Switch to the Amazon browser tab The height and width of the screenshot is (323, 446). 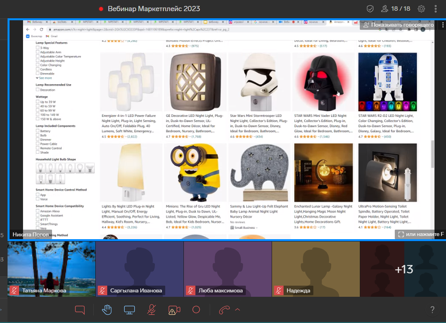coord(338,22)
